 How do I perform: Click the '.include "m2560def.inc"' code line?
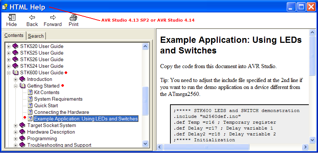[x=207, y=117]
